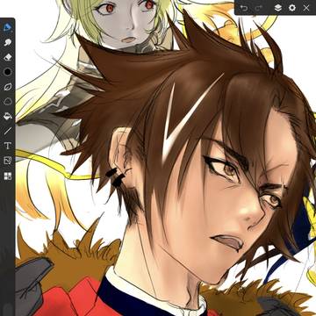The image size is (316, 316).
Task: Select the paint bucket fill tool
Action: 8,116
